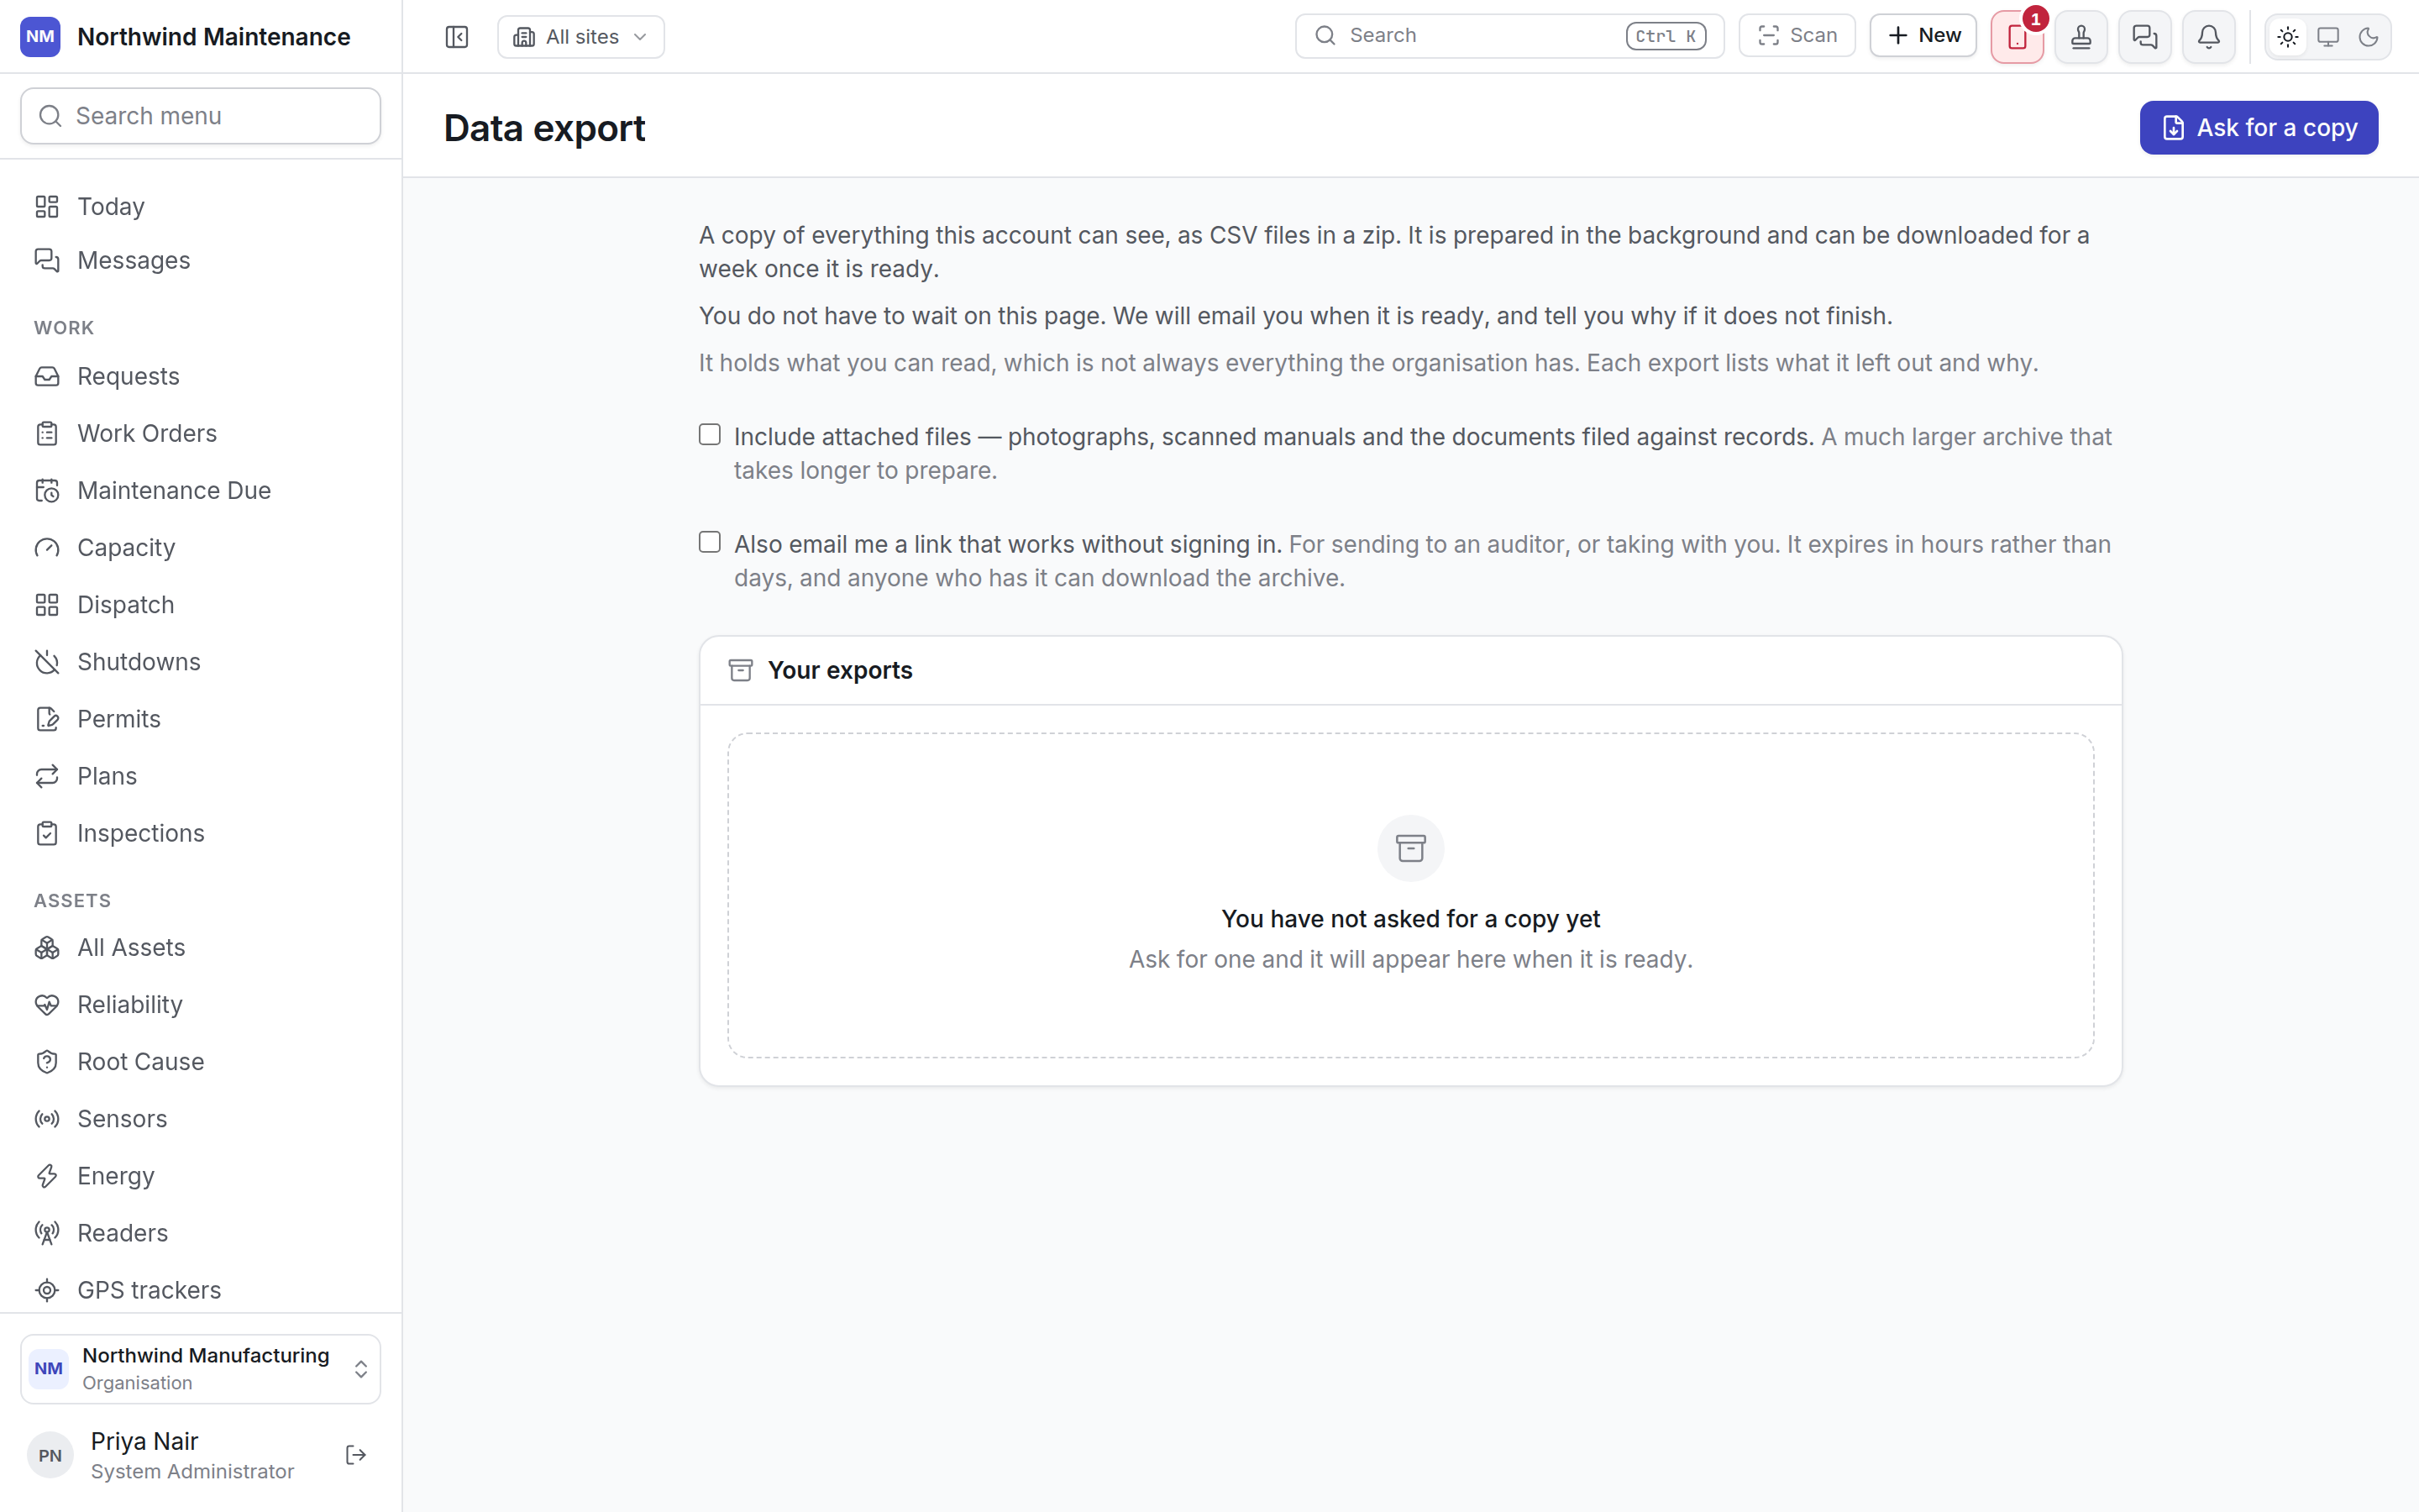The image size is (2419, 1512).
Task: Switch to dark theme moon icon
Action: point(2368,37)
